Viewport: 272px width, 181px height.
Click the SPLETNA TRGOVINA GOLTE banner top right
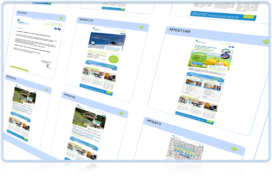click(223, 16)
